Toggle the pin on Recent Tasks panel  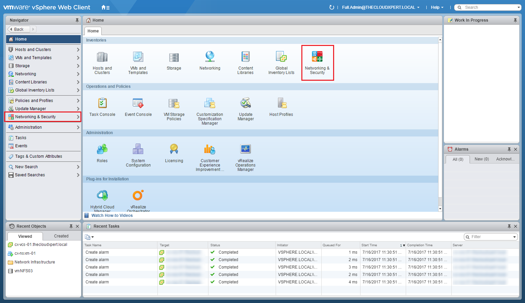click(x=509, y=226)
